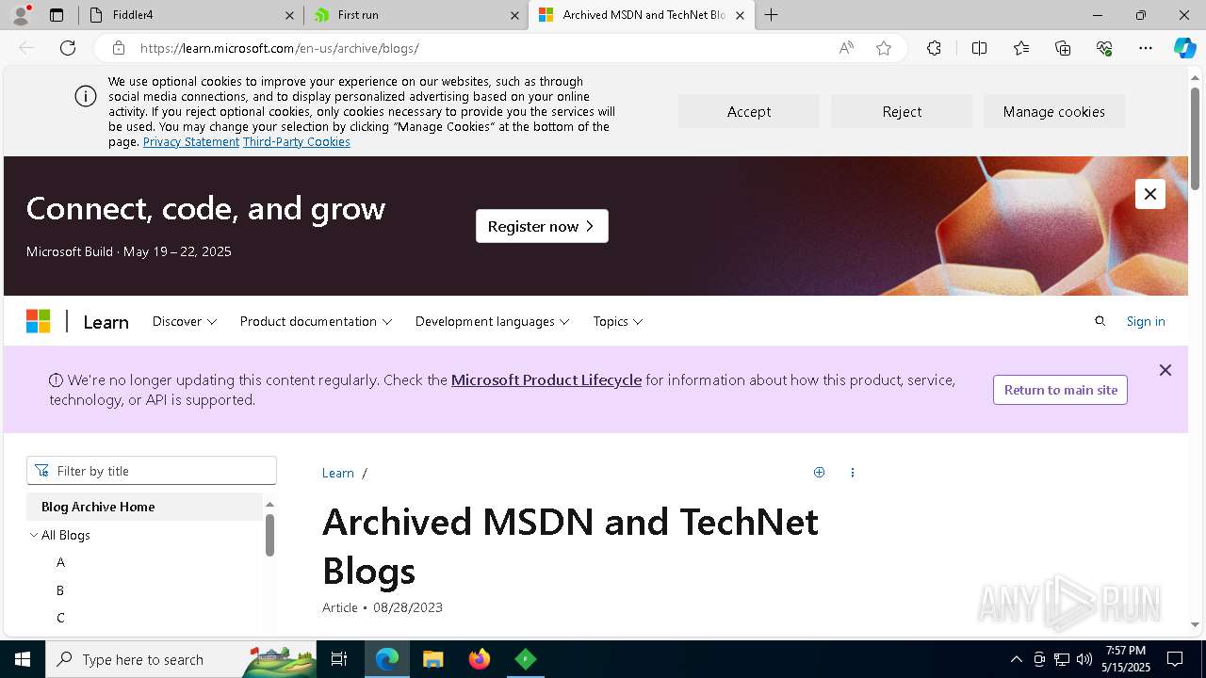Click the Learn breadcrumb link
1206x678 pixels.
[x=338, y=473]
